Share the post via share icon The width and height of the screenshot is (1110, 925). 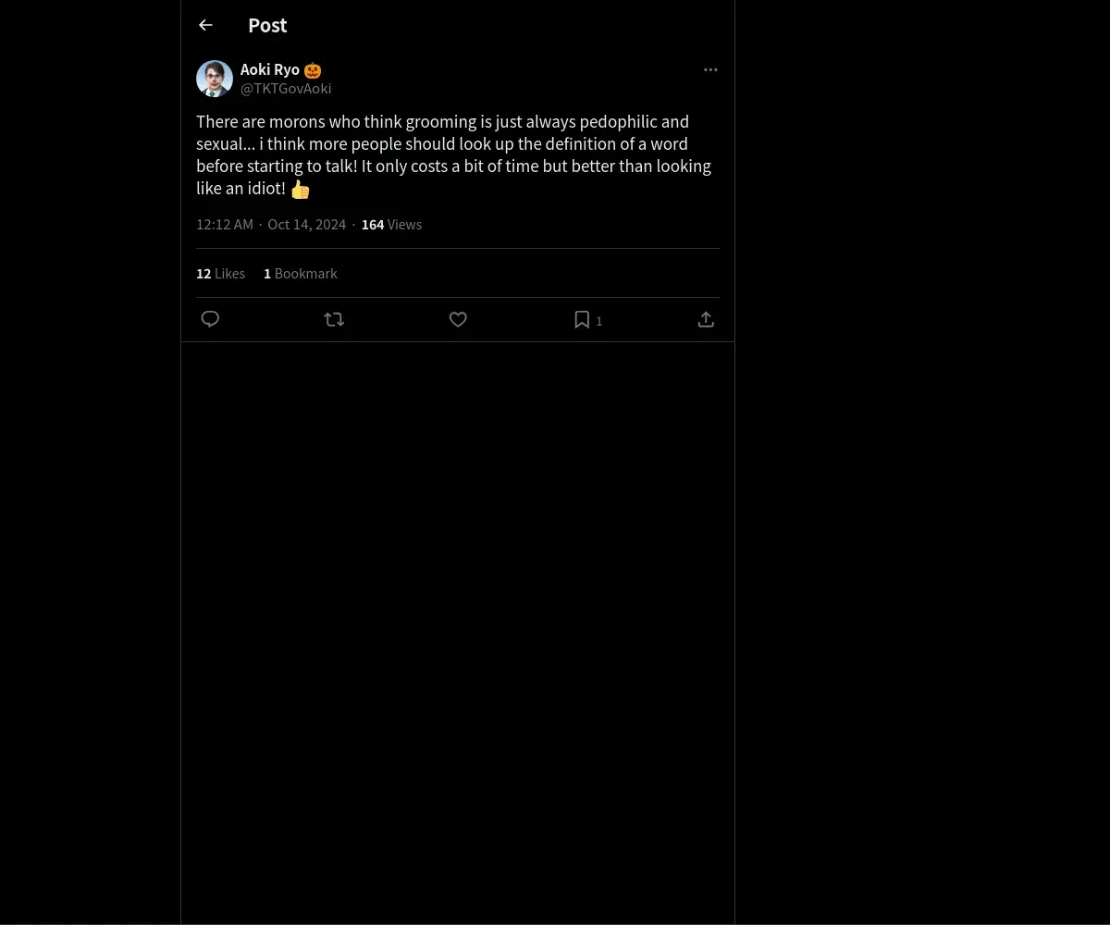point(706,319)
